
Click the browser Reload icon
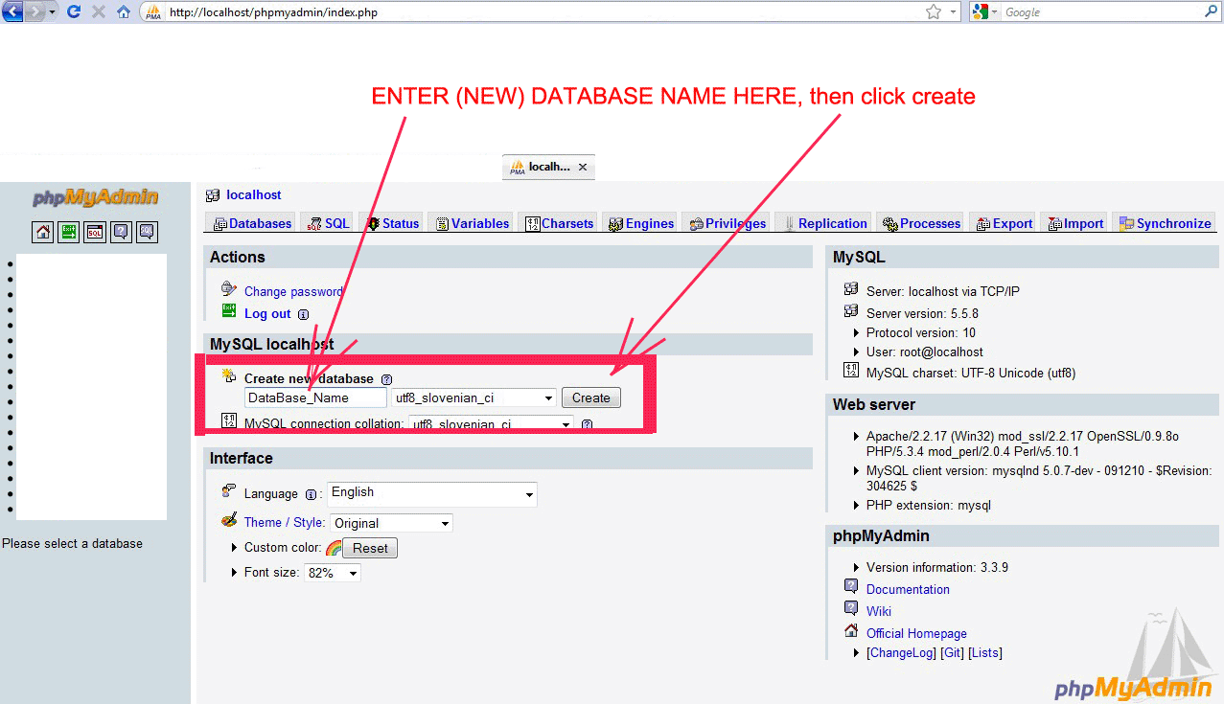click(73, 12)
